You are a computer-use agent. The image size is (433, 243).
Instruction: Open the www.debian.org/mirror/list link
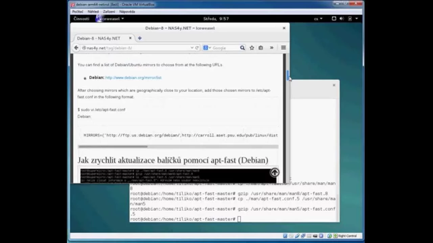(133, 78)
